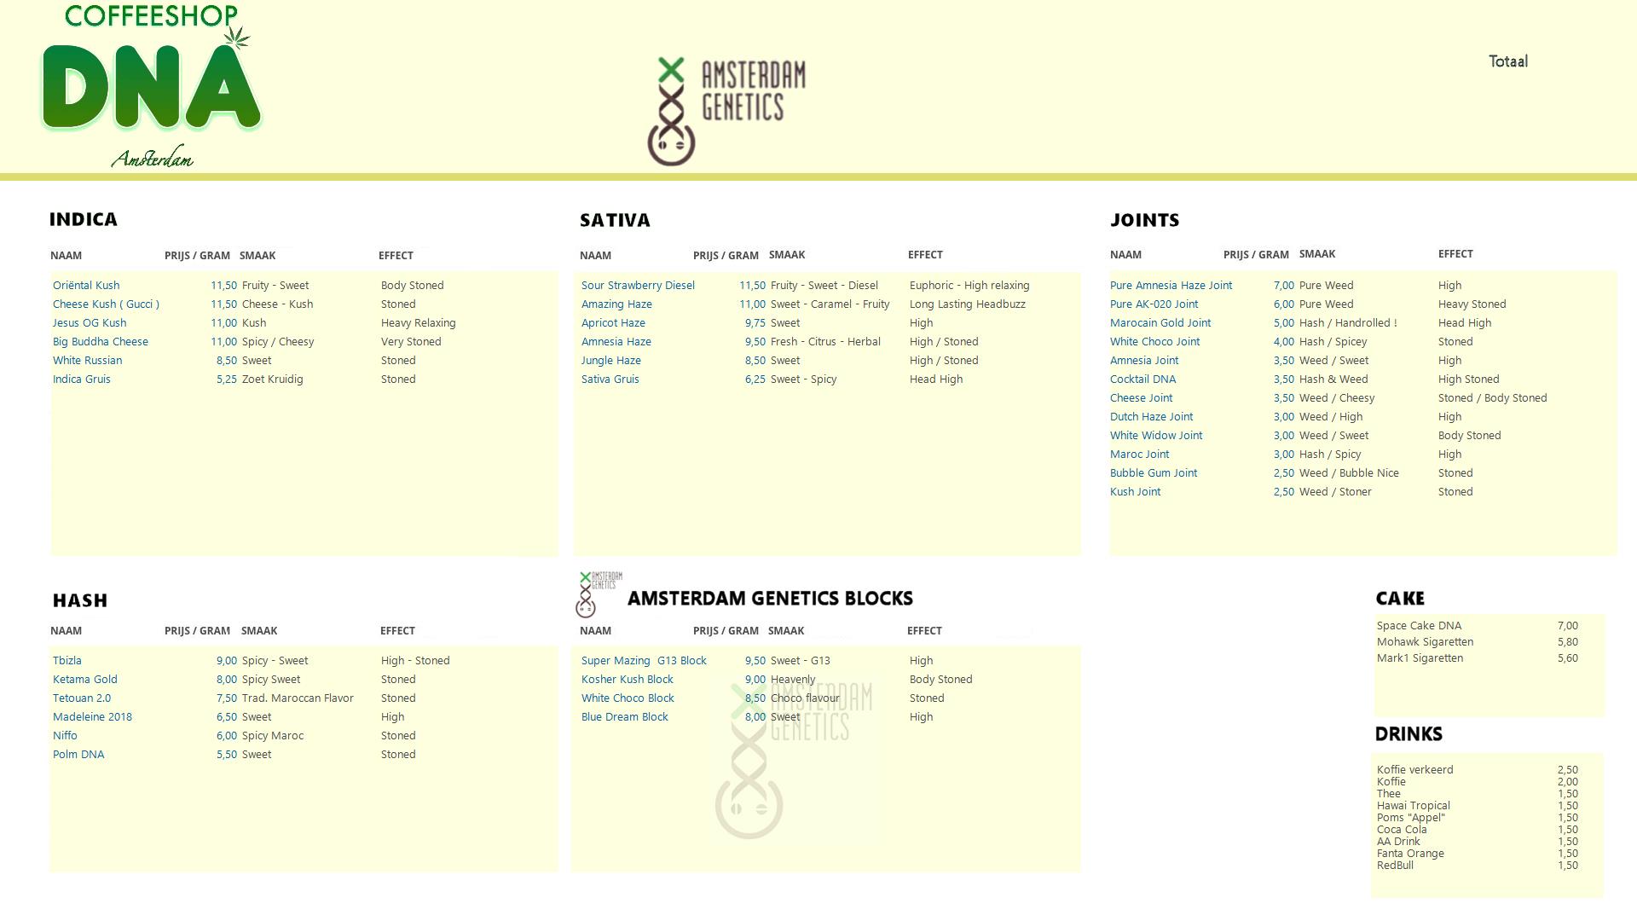Choose Kush Joint from Joints list

tap(1135, 492)
